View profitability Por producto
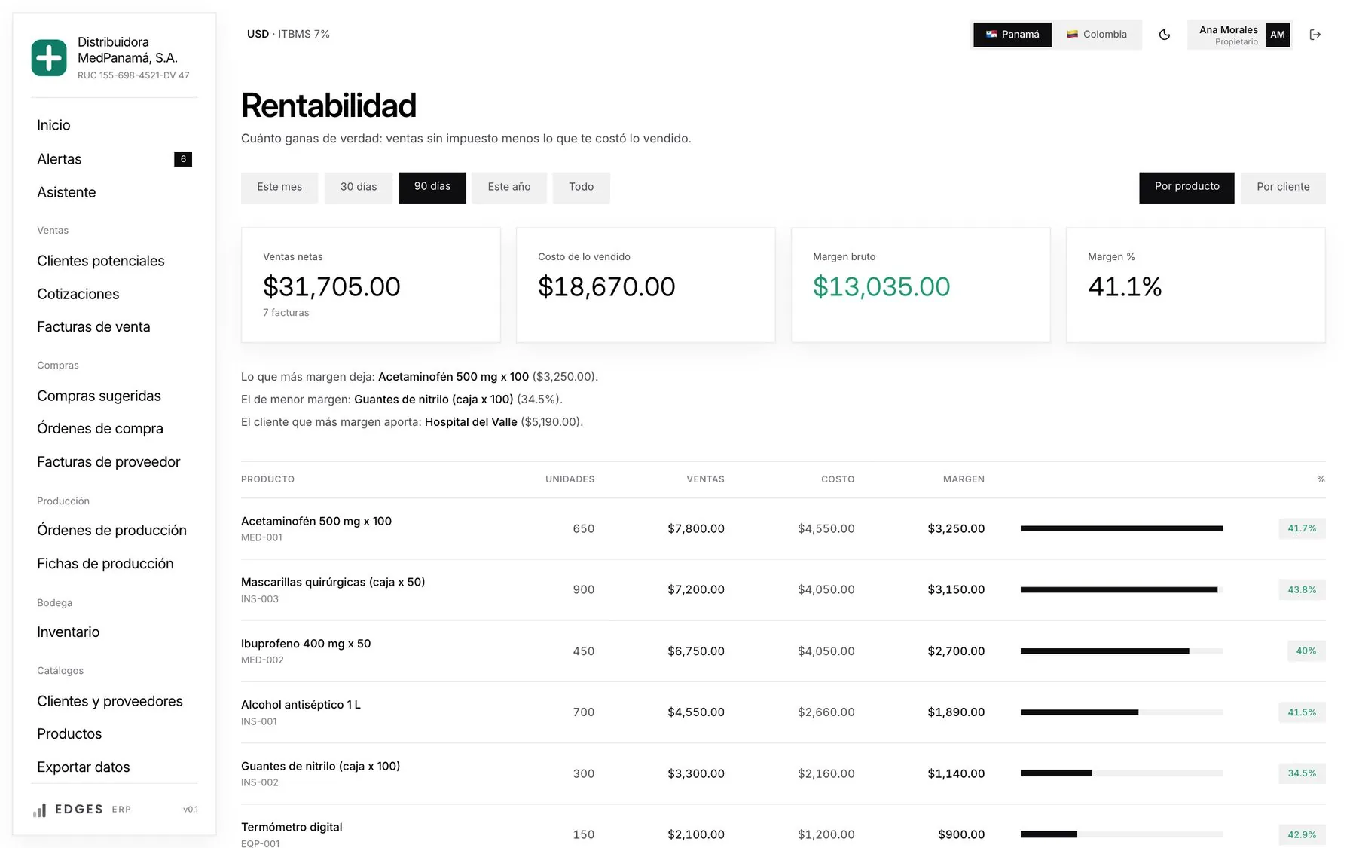 [x=1186, y=187]
